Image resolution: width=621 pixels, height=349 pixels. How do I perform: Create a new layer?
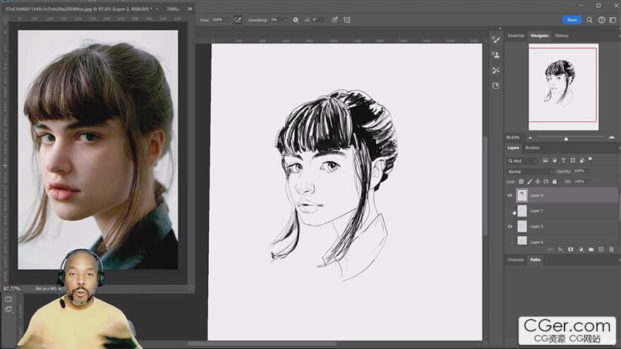(x=601, y=250)
